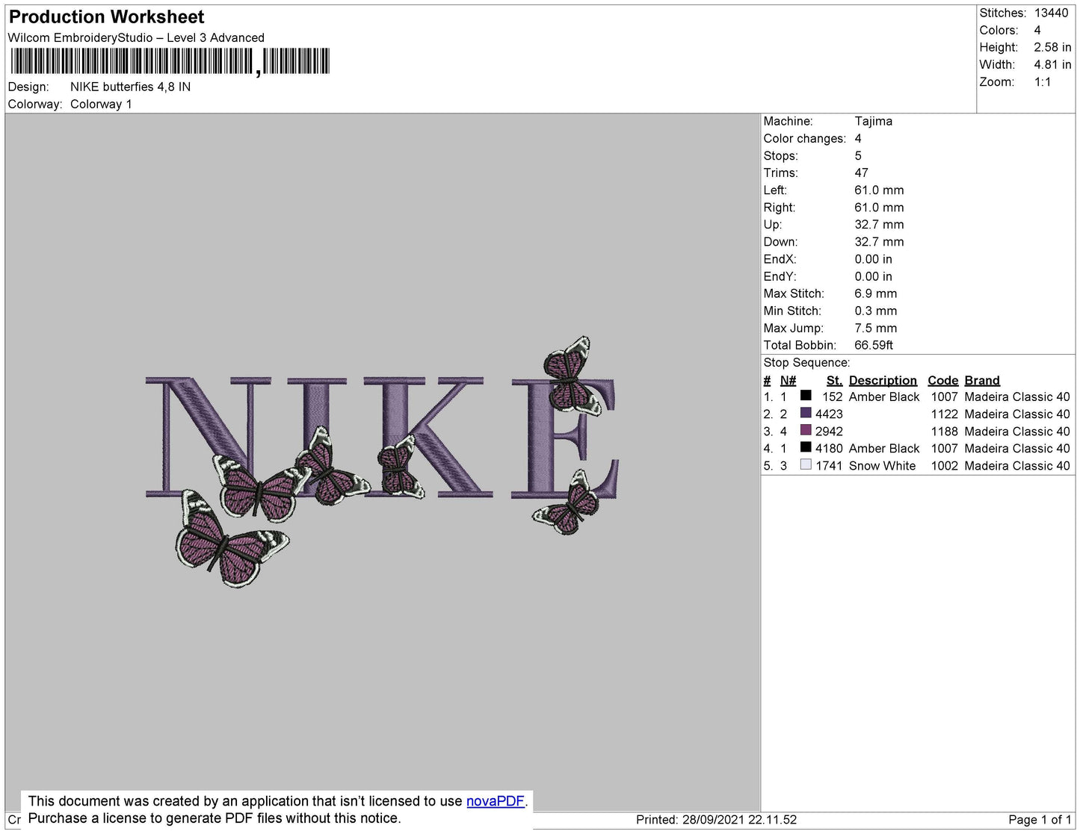Click Right value '61.0 mm'
Screen dimensions: 1080x834
click(x=879, y=208)
